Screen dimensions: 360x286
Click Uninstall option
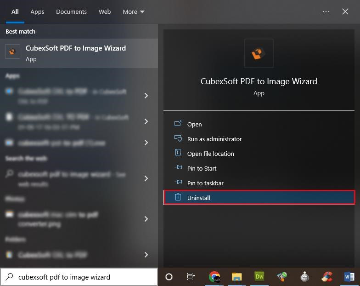259,198
